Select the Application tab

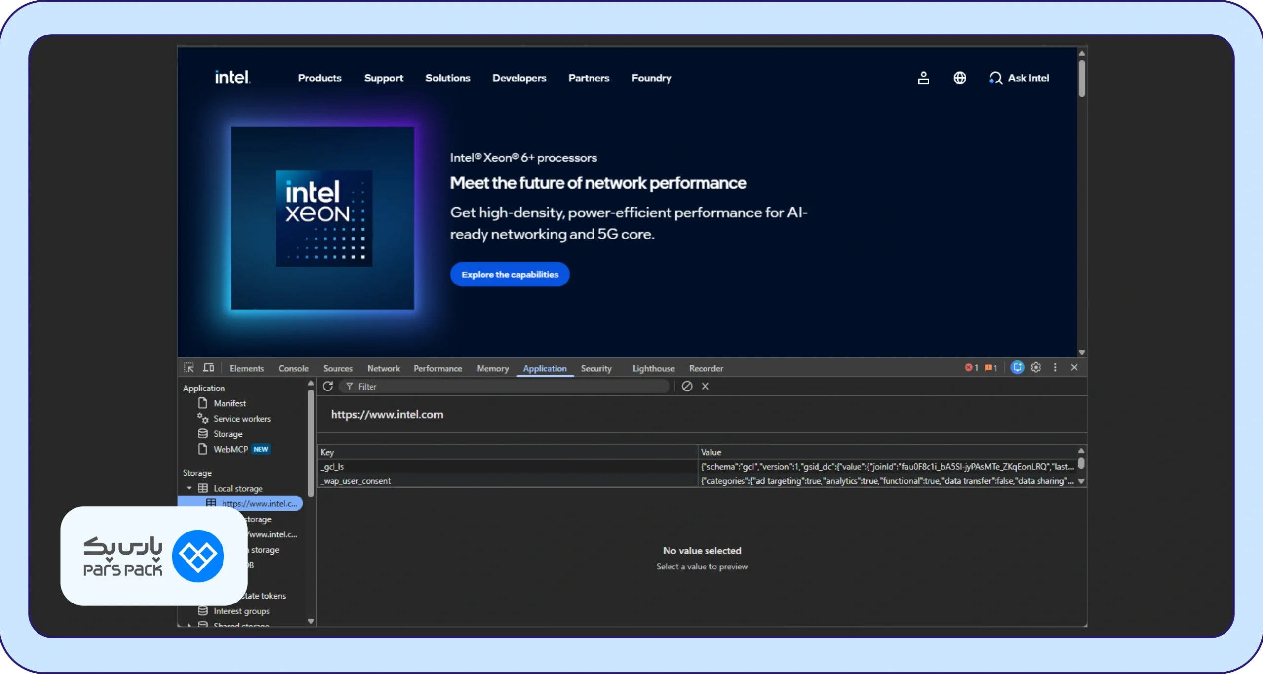coord(545,368)
